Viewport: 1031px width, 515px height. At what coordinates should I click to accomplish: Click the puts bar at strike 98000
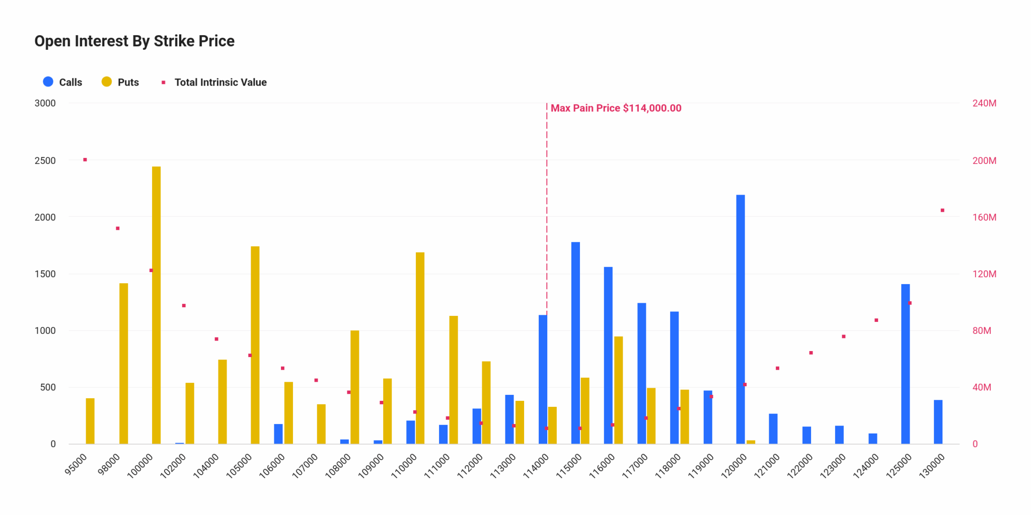tap(123, 364)
